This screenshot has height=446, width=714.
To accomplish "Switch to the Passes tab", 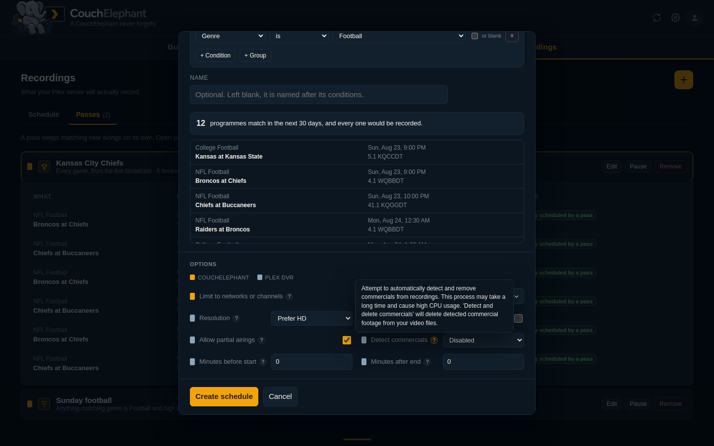I will point(93,114).
